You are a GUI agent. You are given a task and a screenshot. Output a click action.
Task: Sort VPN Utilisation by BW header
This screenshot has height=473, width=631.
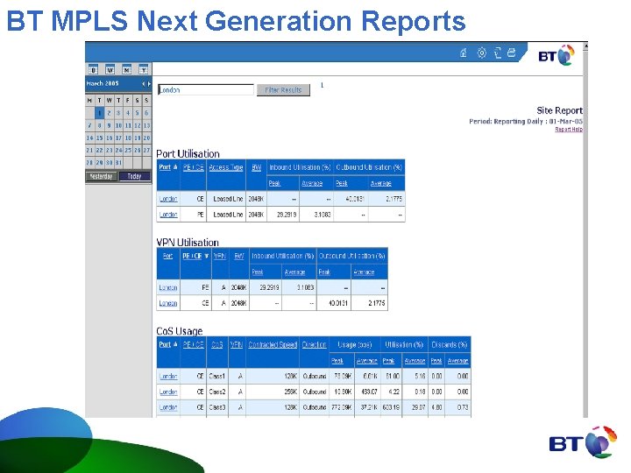point(239,256)
